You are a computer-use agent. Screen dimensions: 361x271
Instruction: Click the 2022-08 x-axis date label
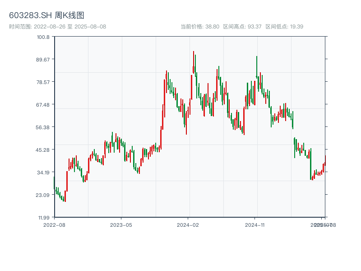(x=54, y=224)
